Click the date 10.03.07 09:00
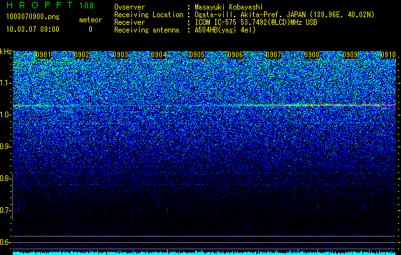 33,29
